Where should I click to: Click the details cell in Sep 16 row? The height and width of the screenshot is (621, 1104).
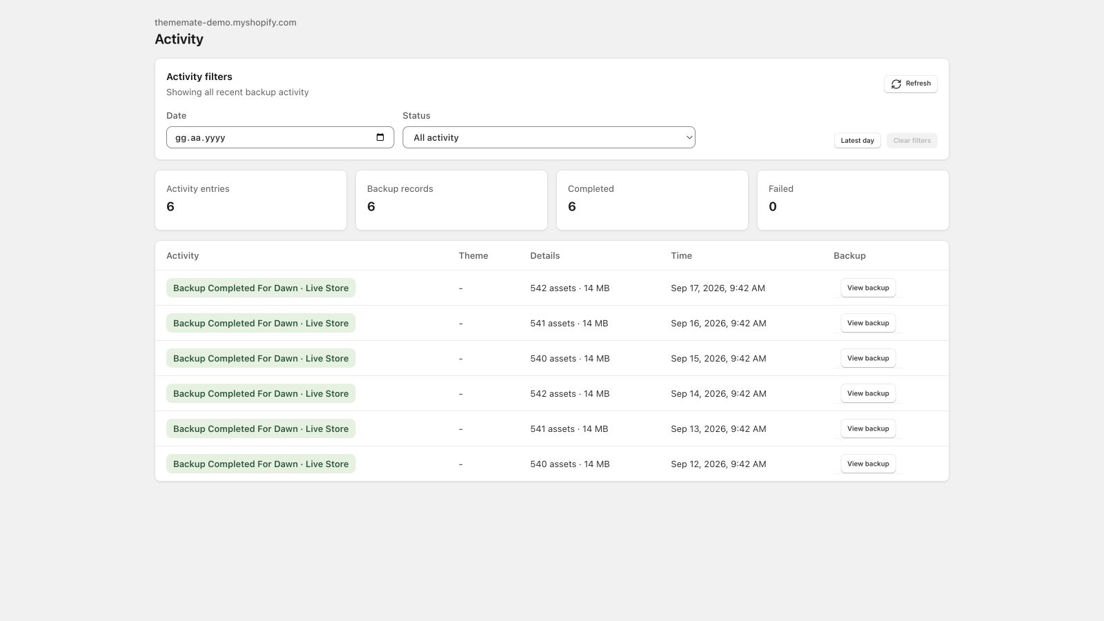569,323
